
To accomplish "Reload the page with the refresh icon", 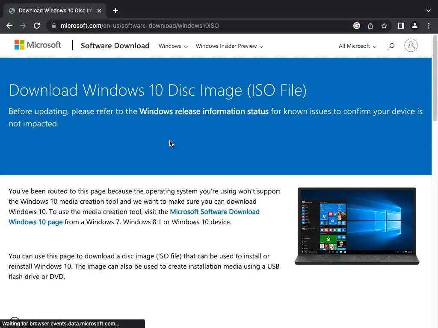I will (37, 26).
